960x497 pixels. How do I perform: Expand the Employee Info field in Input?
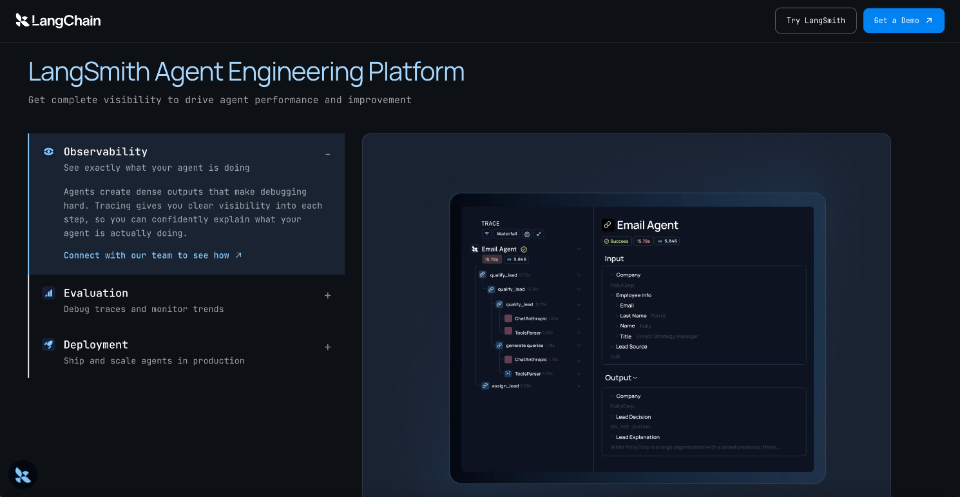click(x=611, y=295)
